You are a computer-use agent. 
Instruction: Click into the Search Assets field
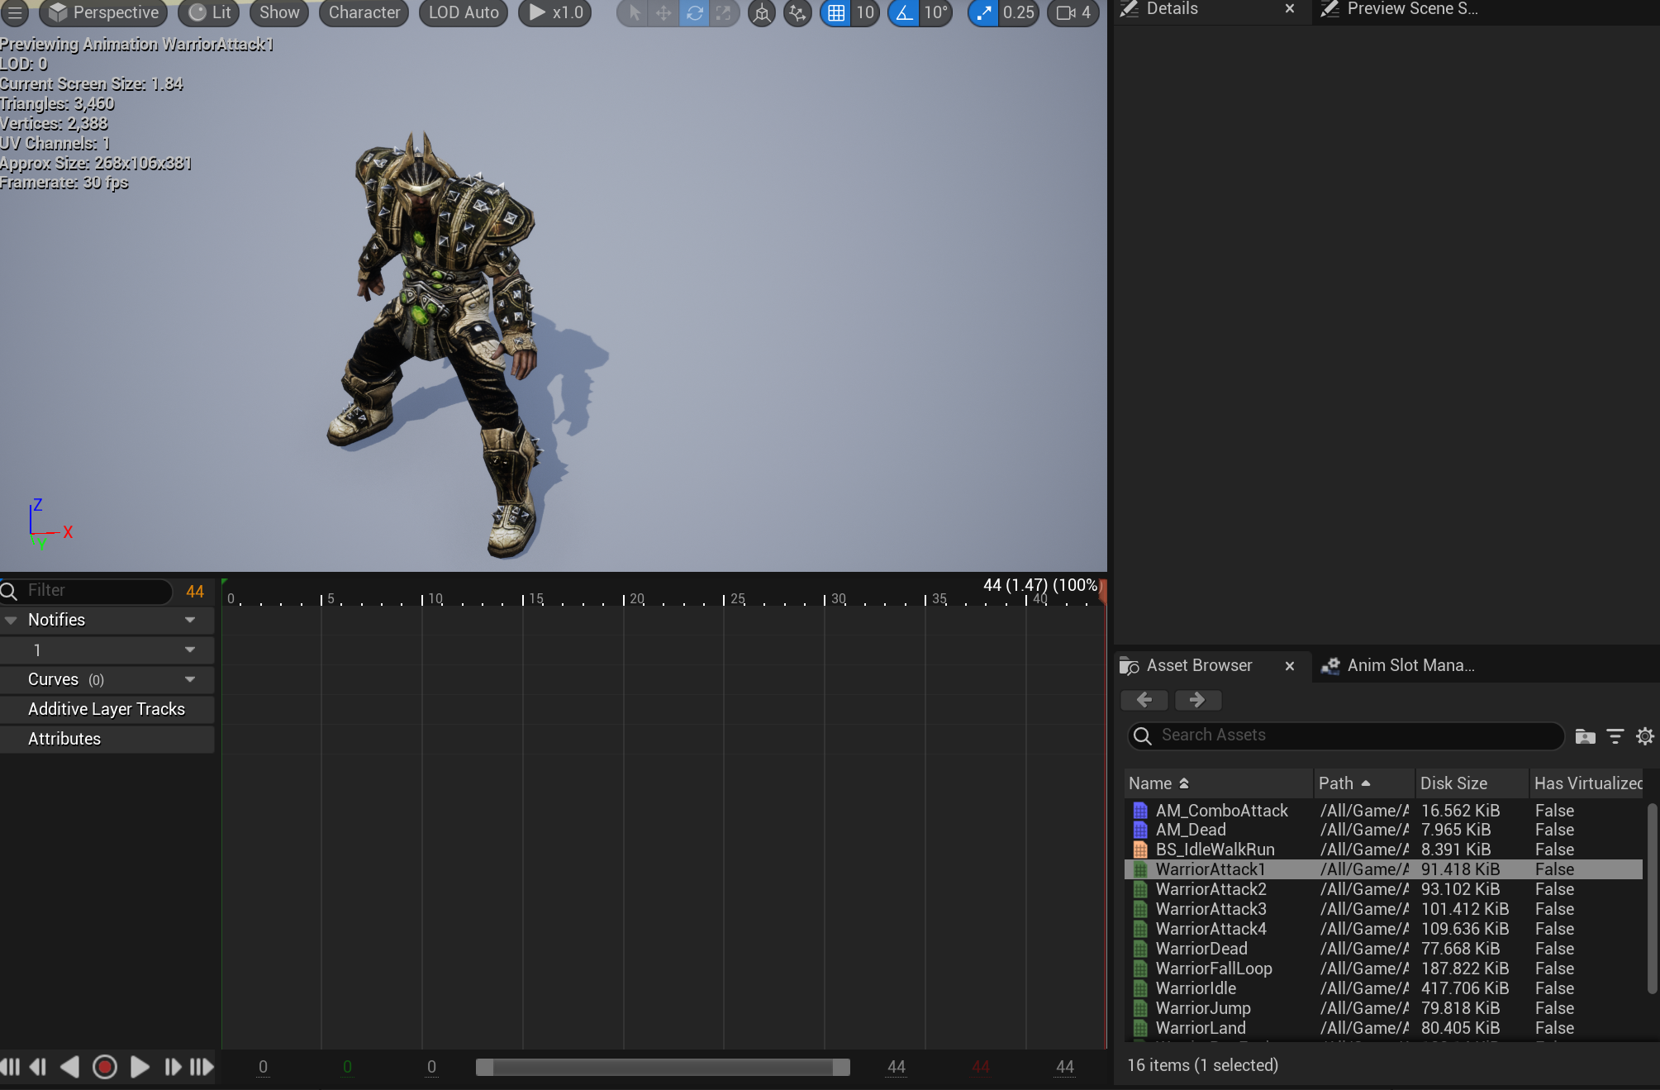click(1346, 735)
